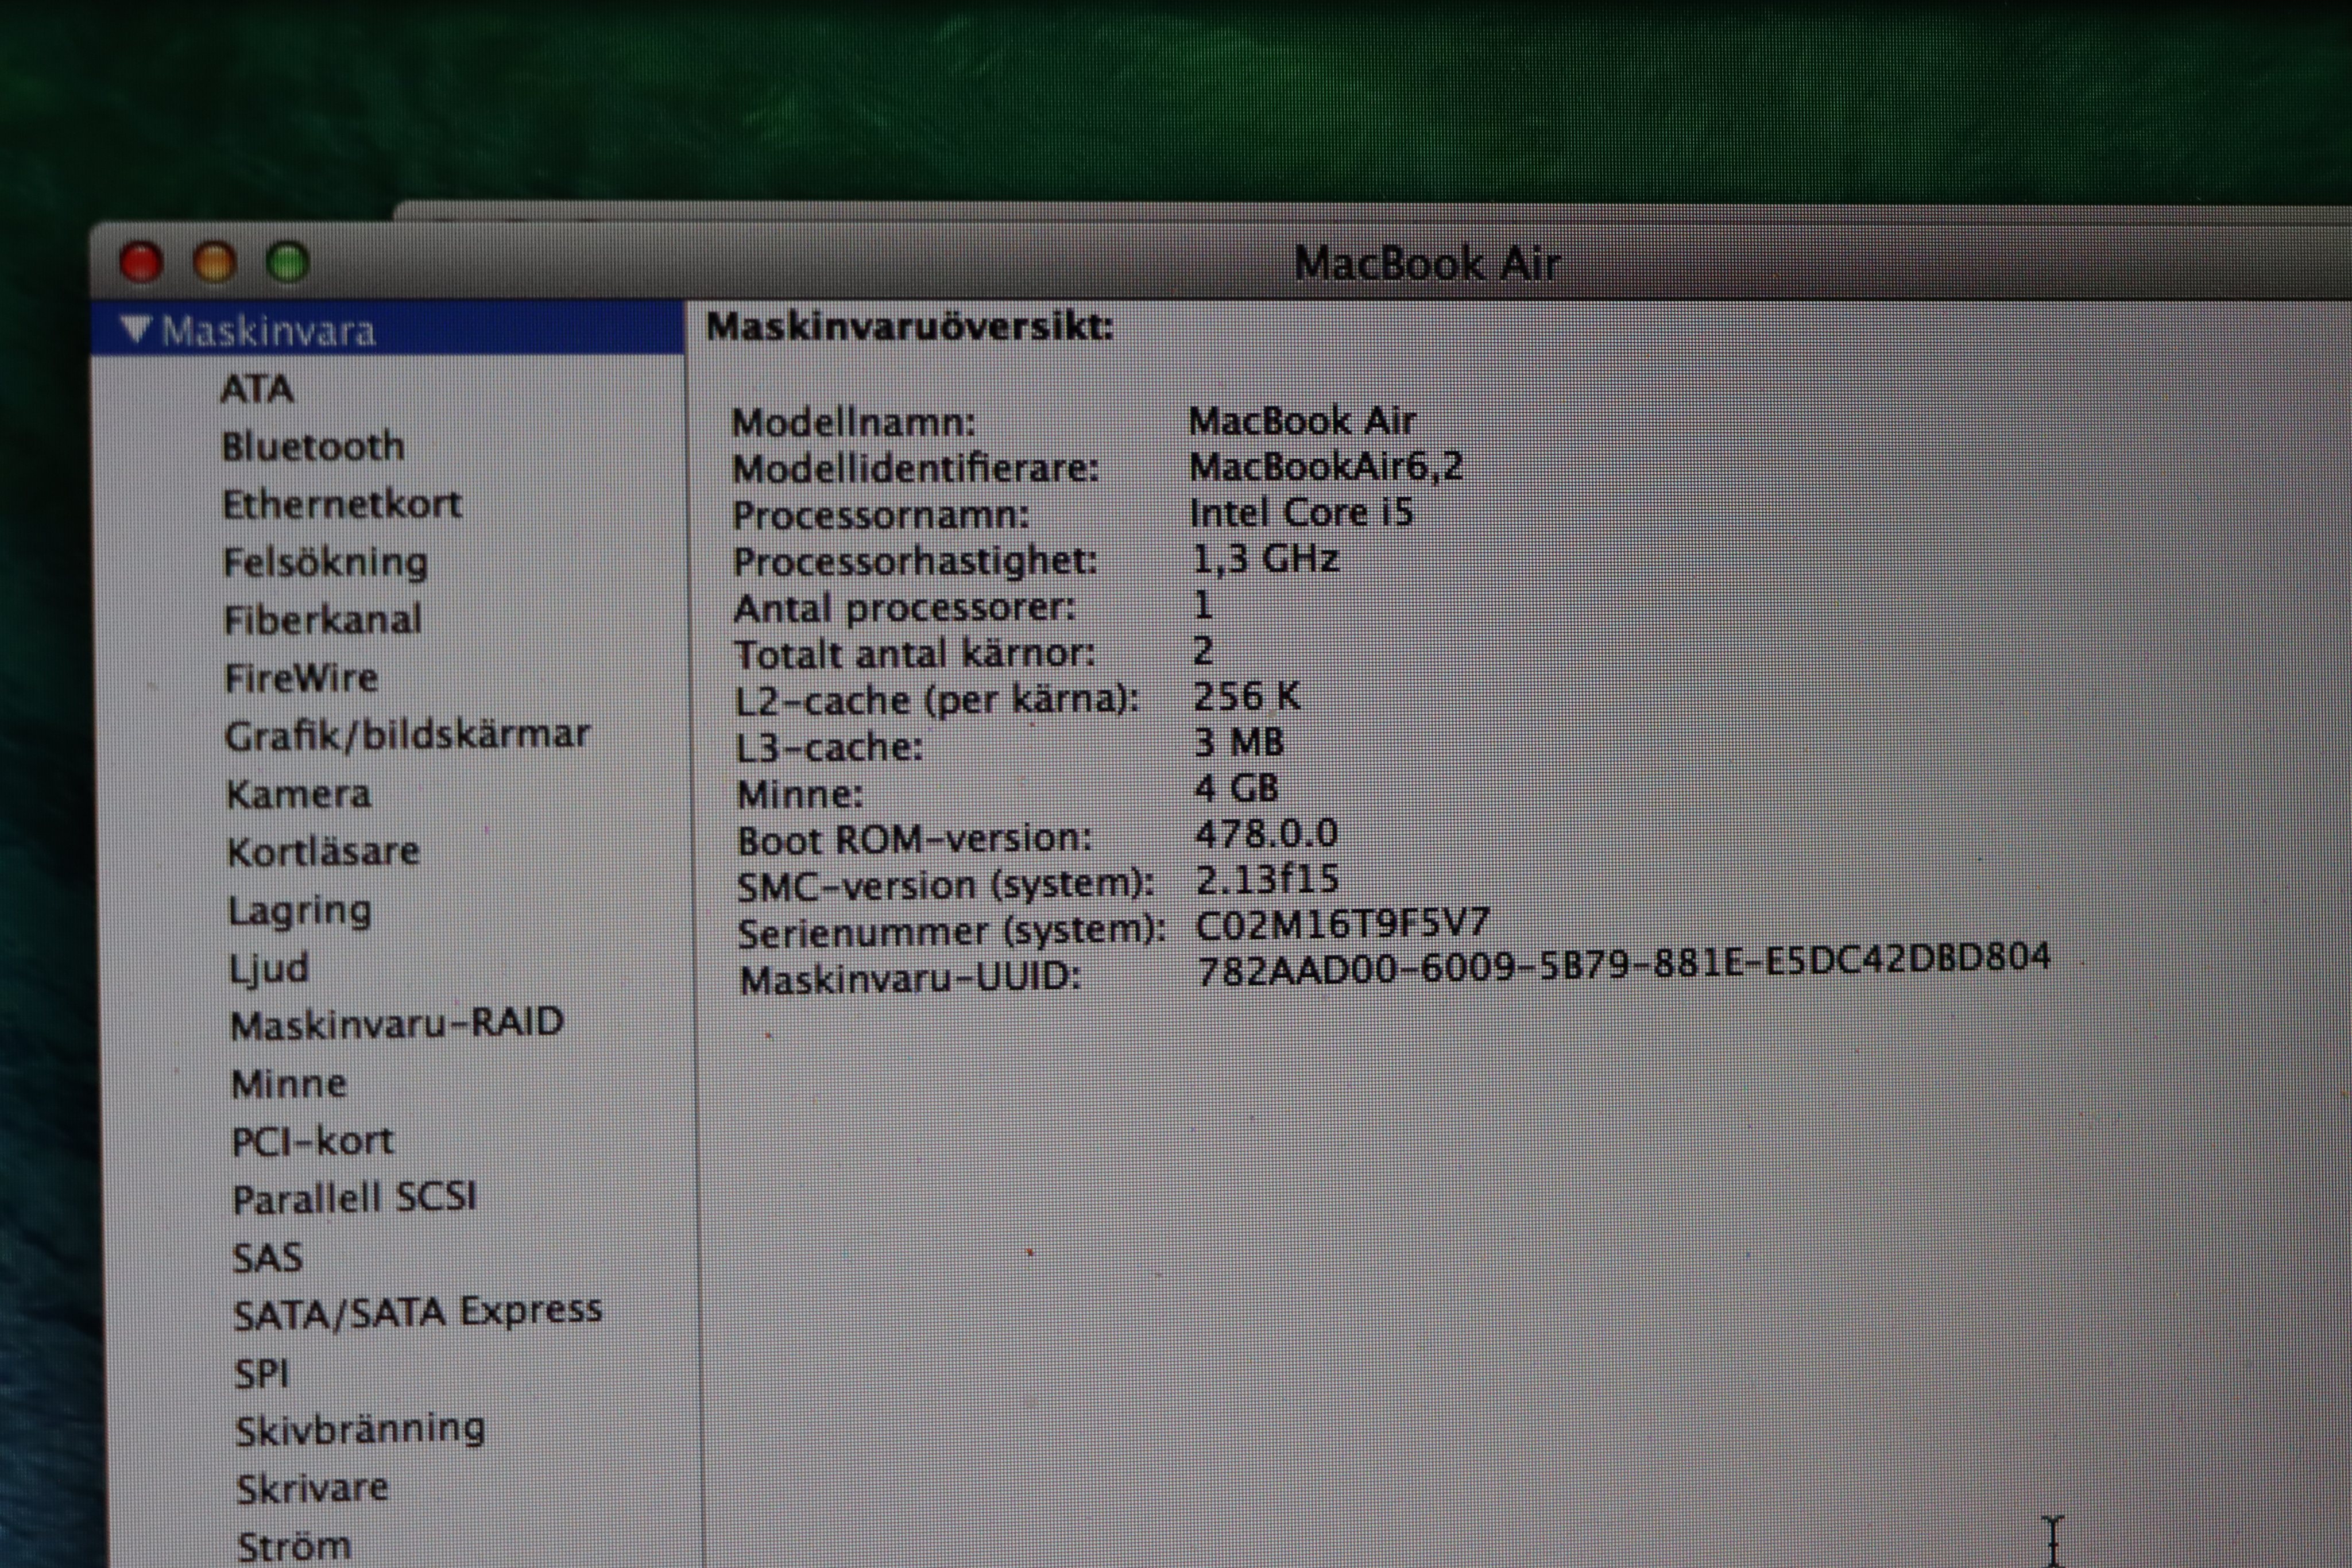This screenshot has width=2352, height=1568.
Task: Open the Bluetooth hardware section
Action: coord(313,446)
